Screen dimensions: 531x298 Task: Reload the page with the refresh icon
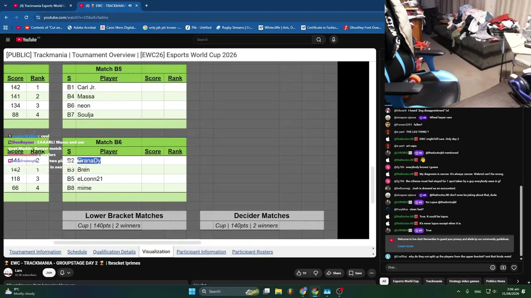tap(26, 17)
